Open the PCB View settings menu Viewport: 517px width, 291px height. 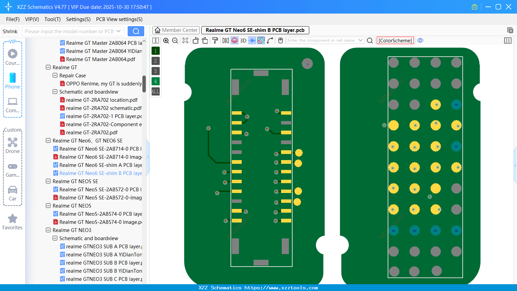[119, 19]
